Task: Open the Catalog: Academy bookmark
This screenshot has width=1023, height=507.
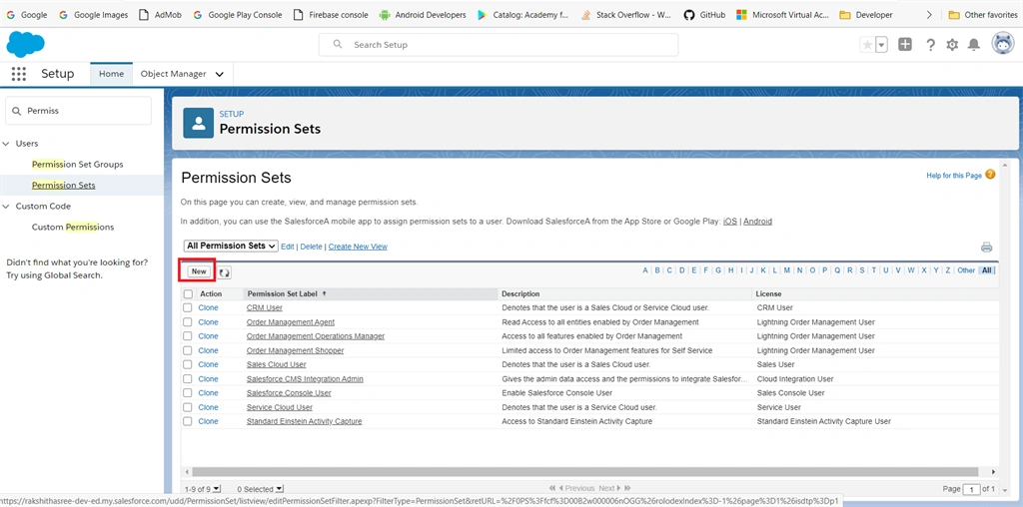Action: [x=523, y=14]
